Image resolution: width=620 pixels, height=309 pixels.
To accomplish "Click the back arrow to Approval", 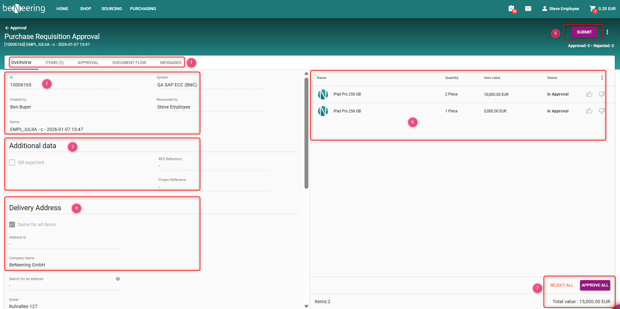I will tap(7, 28).
